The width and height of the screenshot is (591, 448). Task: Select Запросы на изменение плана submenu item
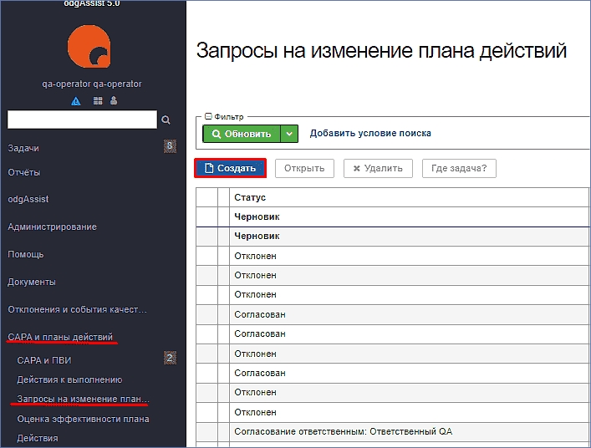(x=83, y=399)
